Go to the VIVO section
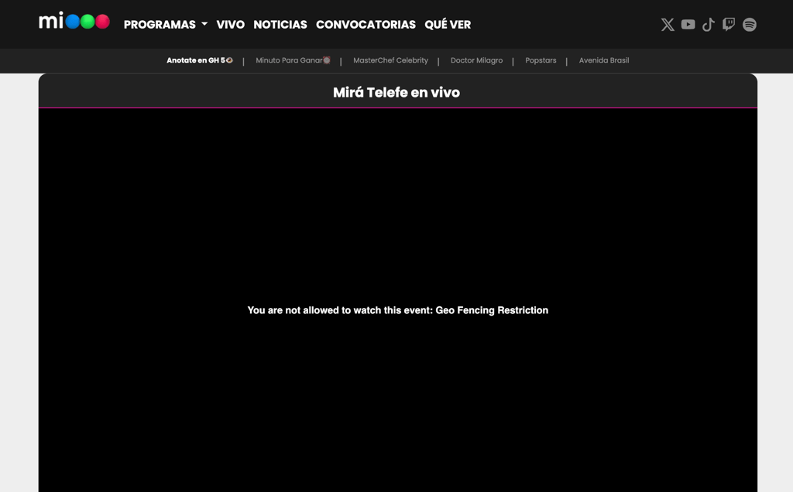This screenshot has width=793, height=492. [x=230, y=24]
